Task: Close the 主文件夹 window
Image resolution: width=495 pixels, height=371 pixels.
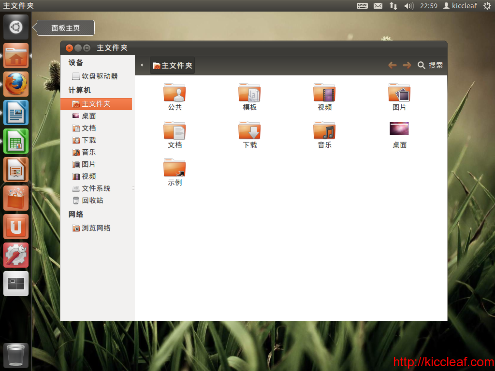Action: tap(69, 48)
